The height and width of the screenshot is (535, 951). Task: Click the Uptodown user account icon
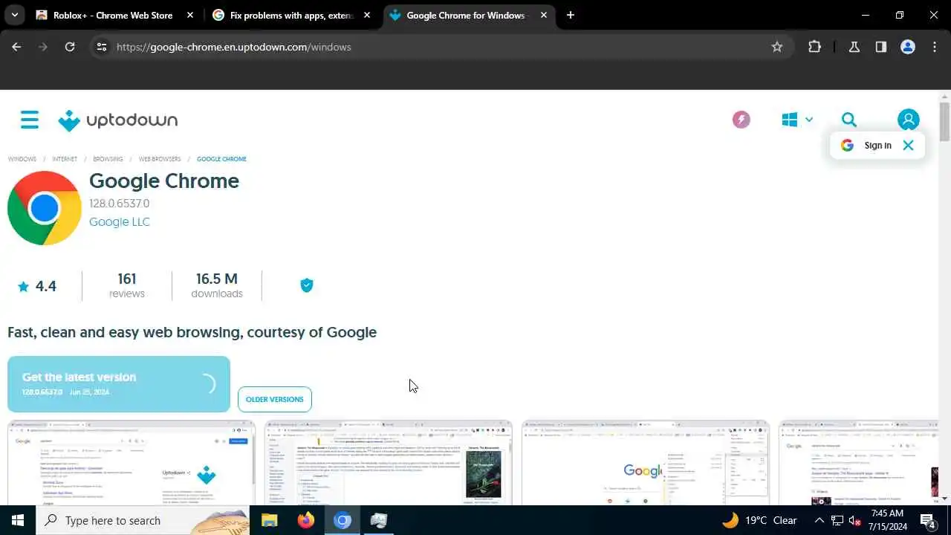tap(908, 120)
